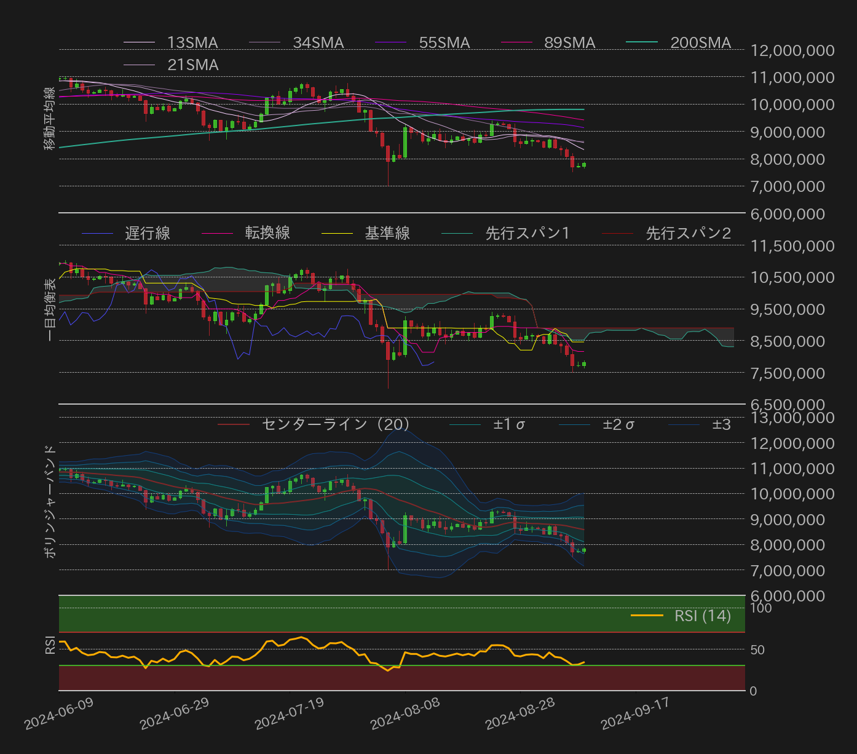The width and height of the screenshot is (857, 754).
Task: Click the RSI (14) yellow line sample
Action: coord(647,616)
